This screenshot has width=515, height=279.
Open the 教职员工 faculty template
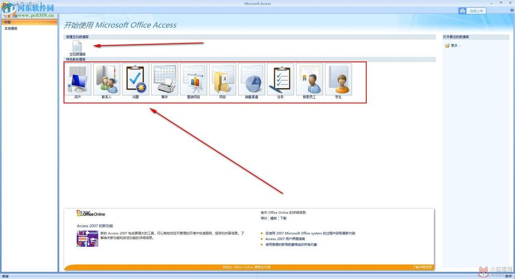309,81
